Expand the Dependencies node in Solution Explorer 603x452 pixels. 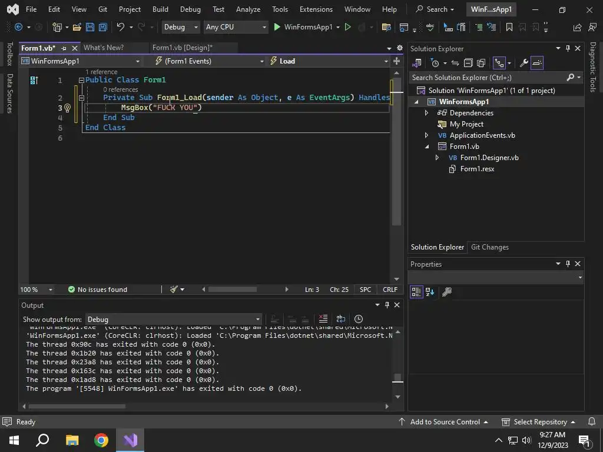tap(426, 113)
